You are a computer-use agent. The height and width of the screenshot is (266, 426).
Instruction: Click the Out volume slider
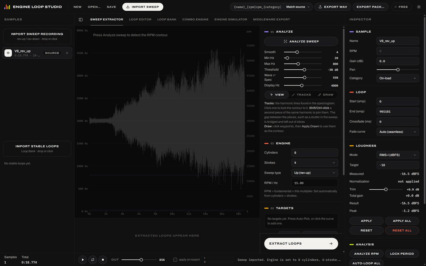139,260
